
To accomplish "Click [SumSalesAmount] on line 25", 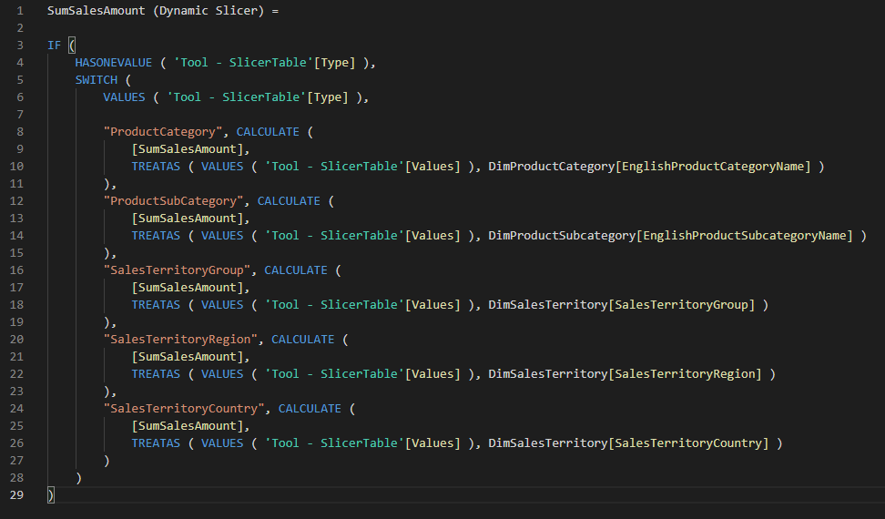I will pos(187,426).
